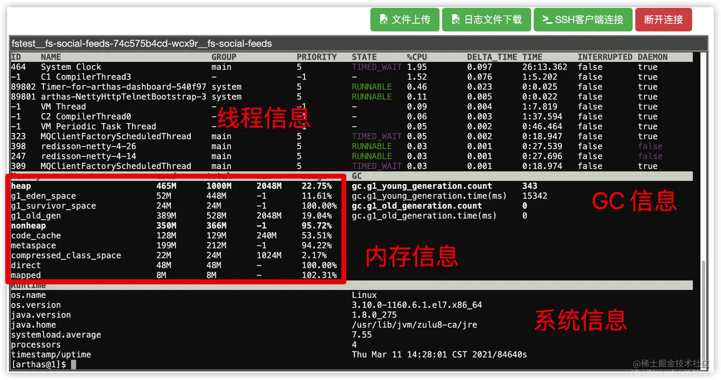Select MQClientFactoryScheduledThread with ID 309
This screenshot has width=721, height=380.
[116, 166]
